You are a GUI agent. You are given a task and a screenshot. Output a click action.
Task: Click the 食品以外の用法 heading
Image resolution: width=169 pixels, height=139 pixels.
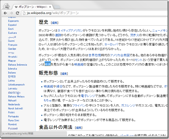(56, 127)
